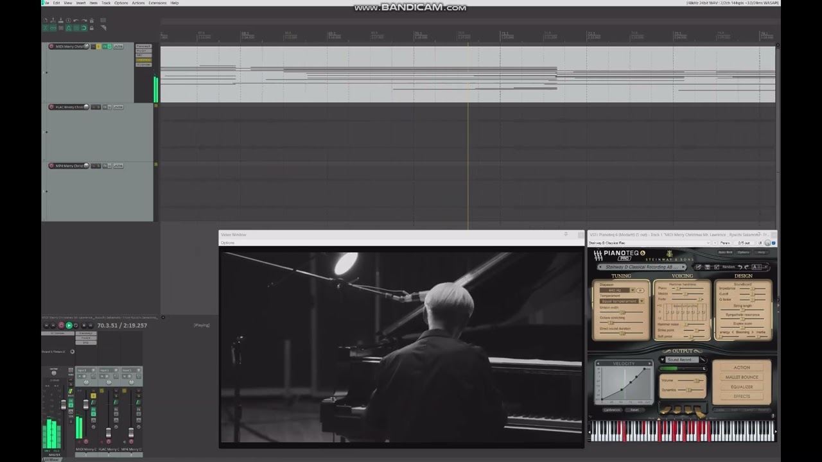Click the master volume fader in mixer
Viewport: 822px width, 462px height.
[64, 404]
